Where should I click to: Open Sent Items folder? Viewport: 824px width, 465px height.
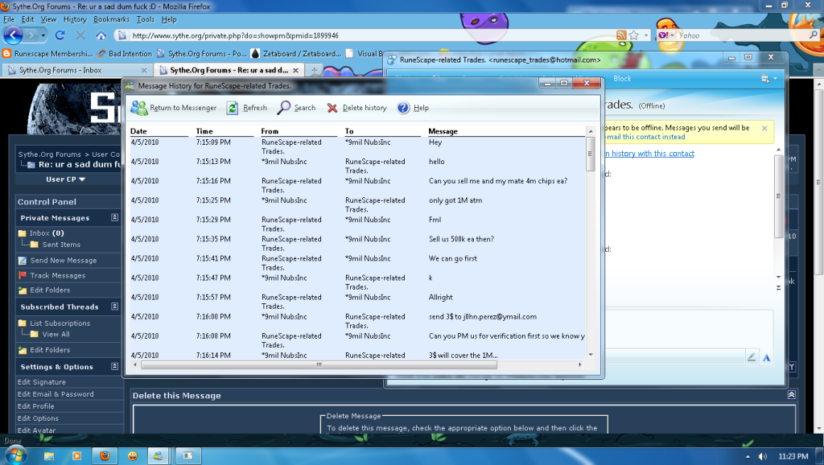click(61, 245)
